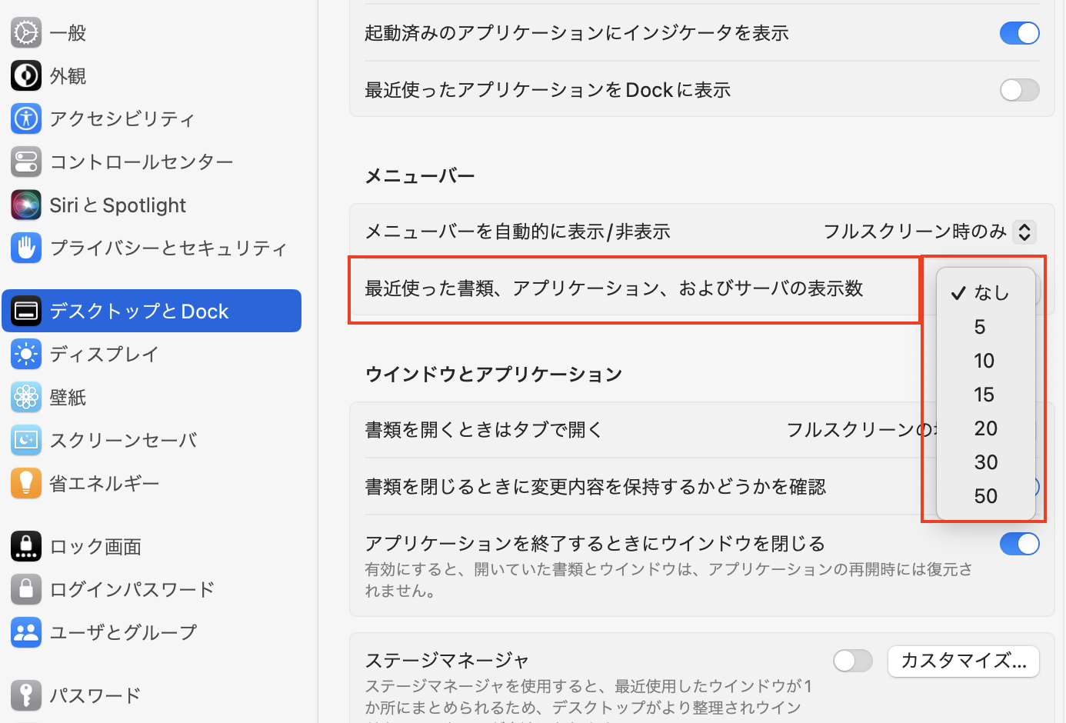Open プライバシーとセキュリティ hand icon
1066x723 pixels.
pyautogui.click(x=26, y=248)
